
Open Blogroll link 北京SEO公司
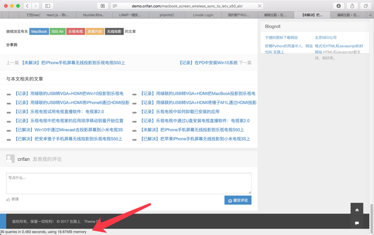[325, 37]
